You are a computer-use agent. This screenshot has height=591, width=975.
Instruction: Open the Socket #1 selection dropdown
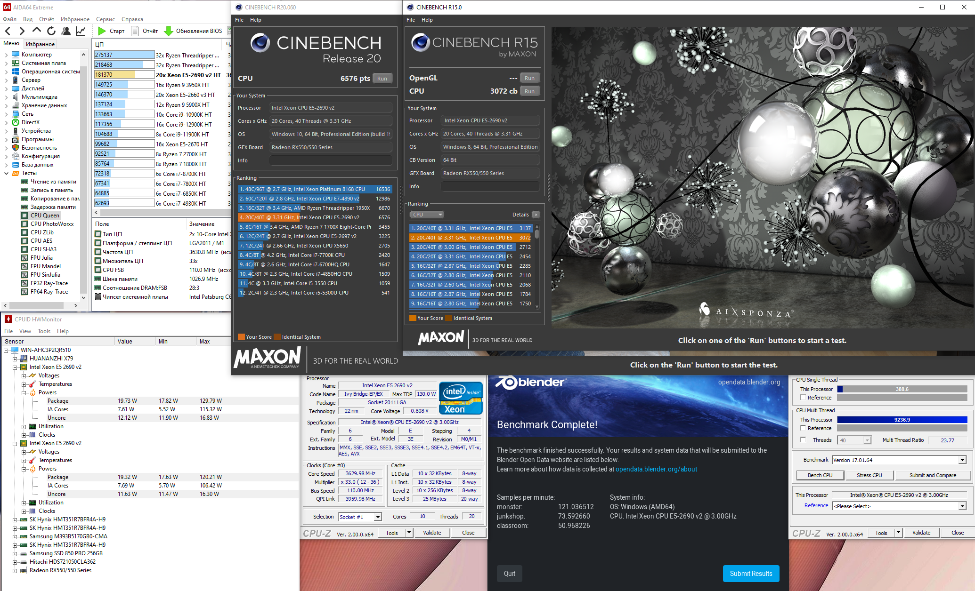tap(377, 517)
